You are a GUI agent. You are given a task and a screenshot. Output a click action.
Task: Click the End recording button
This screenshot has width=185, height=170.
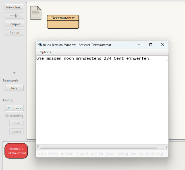[x=16, y=123]
